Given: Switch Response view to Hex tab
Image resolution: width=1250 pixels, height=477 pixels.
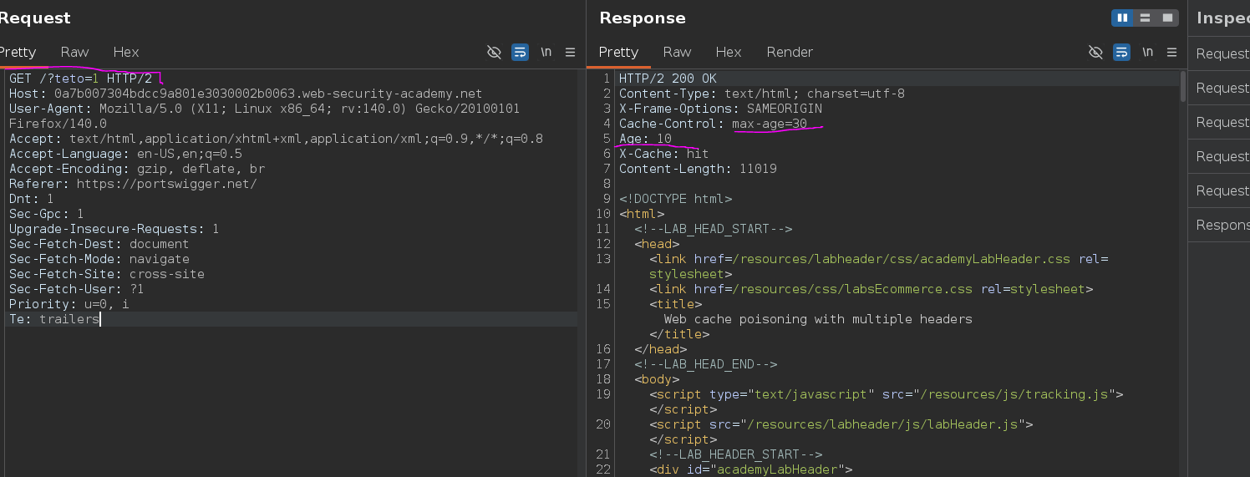Looking at the screenshot, I should [729, 52].
